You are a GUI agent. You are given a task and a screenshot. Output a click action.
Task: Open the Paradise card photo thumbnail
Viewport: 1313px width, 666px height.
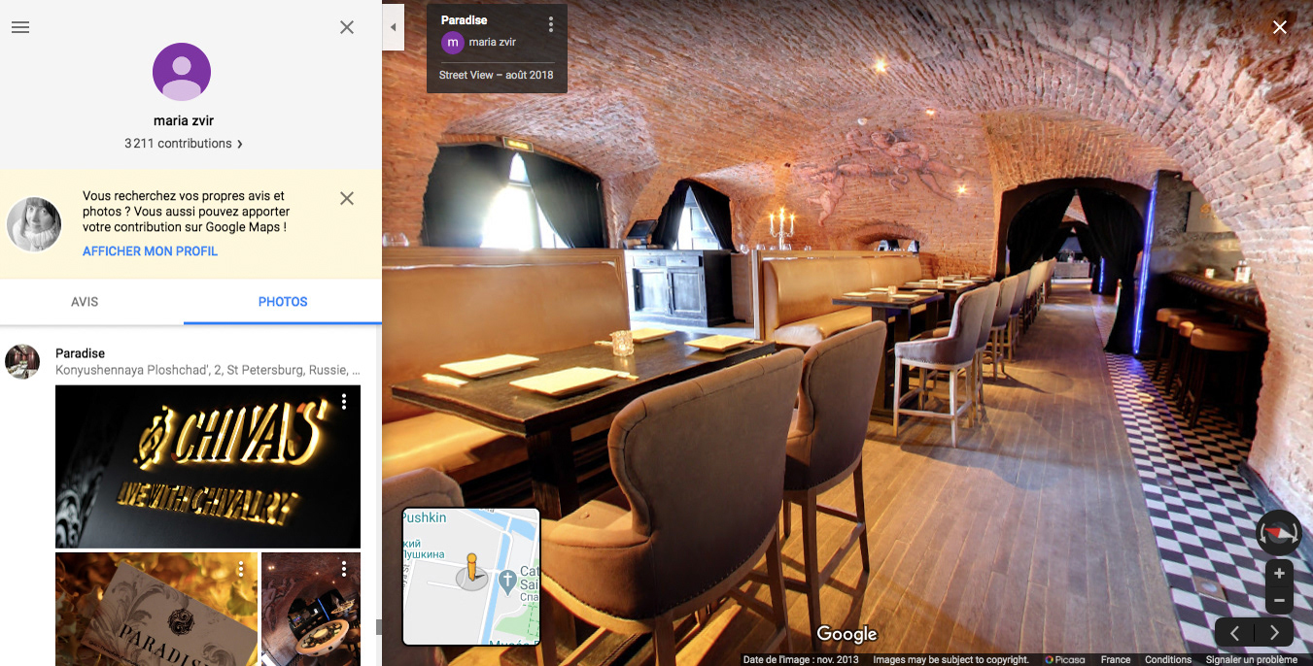pos(156,609)
